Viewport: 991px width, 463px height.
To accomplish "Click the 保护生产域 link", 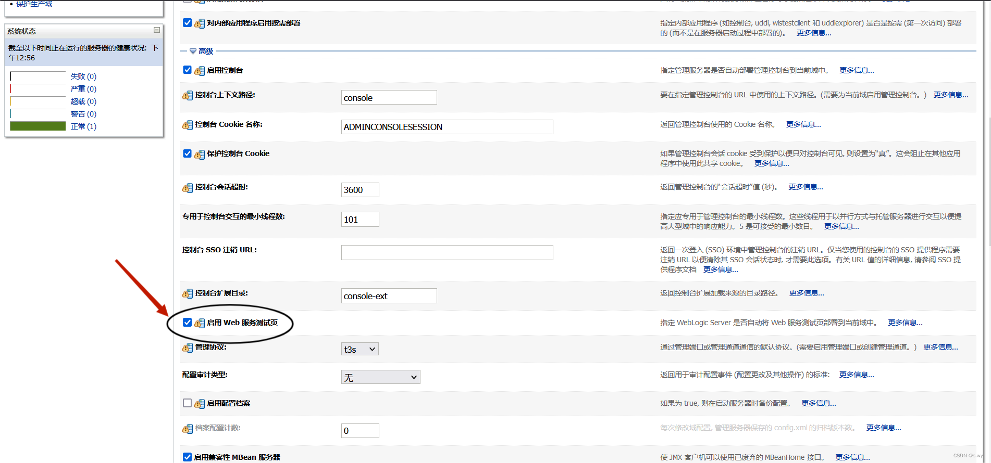I will point(34,4).
